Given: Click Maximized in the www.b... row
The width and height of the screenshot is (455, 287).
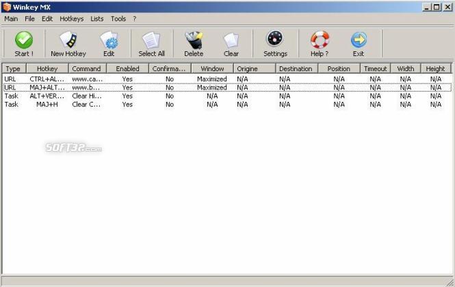Looking at the screenshot, I should pos(212,87).
